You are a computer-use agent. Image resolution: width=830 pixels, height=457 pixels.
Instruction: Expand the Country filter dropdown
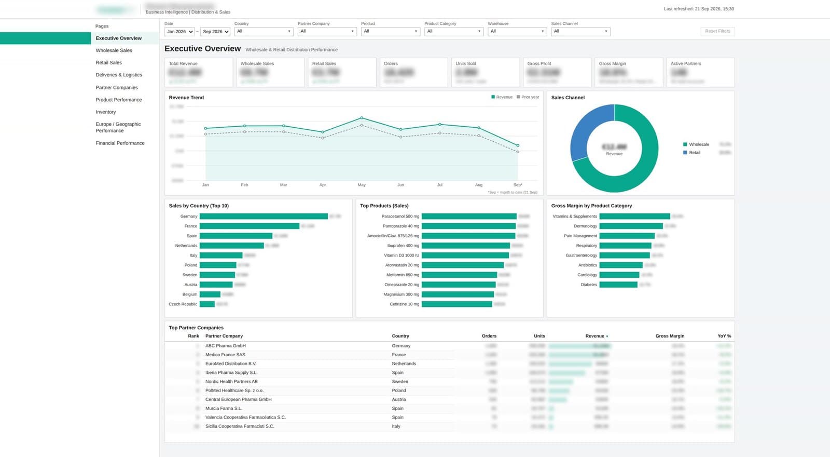(264, 31)
